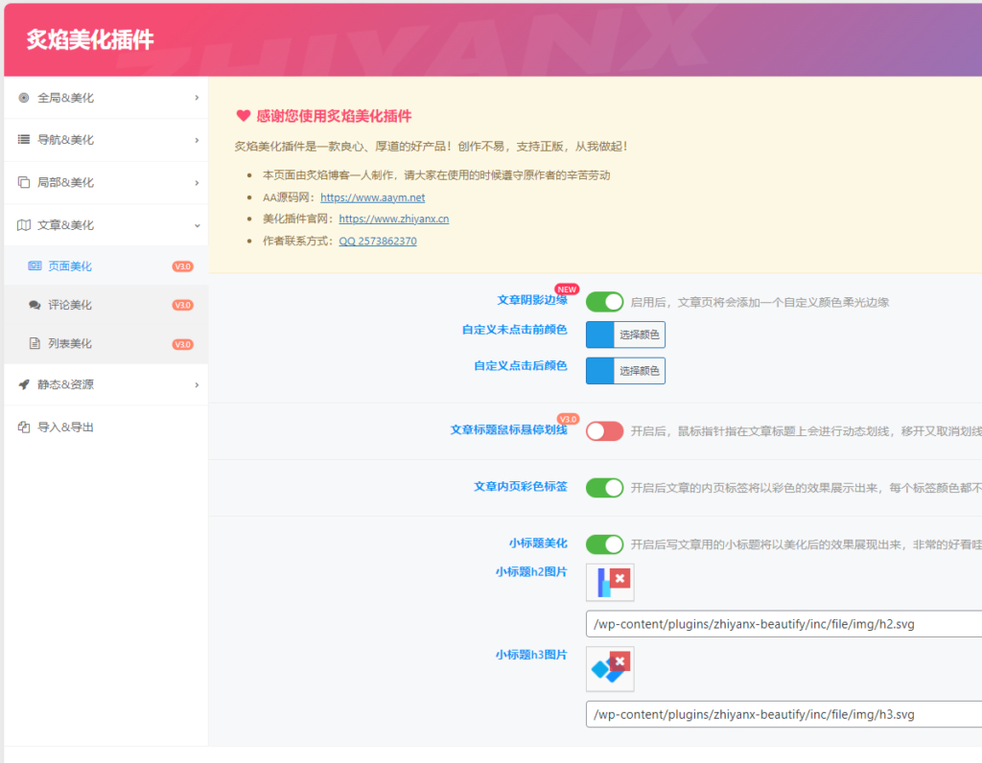Select the 列表美化 submenu item

click(x=70, y=343)
